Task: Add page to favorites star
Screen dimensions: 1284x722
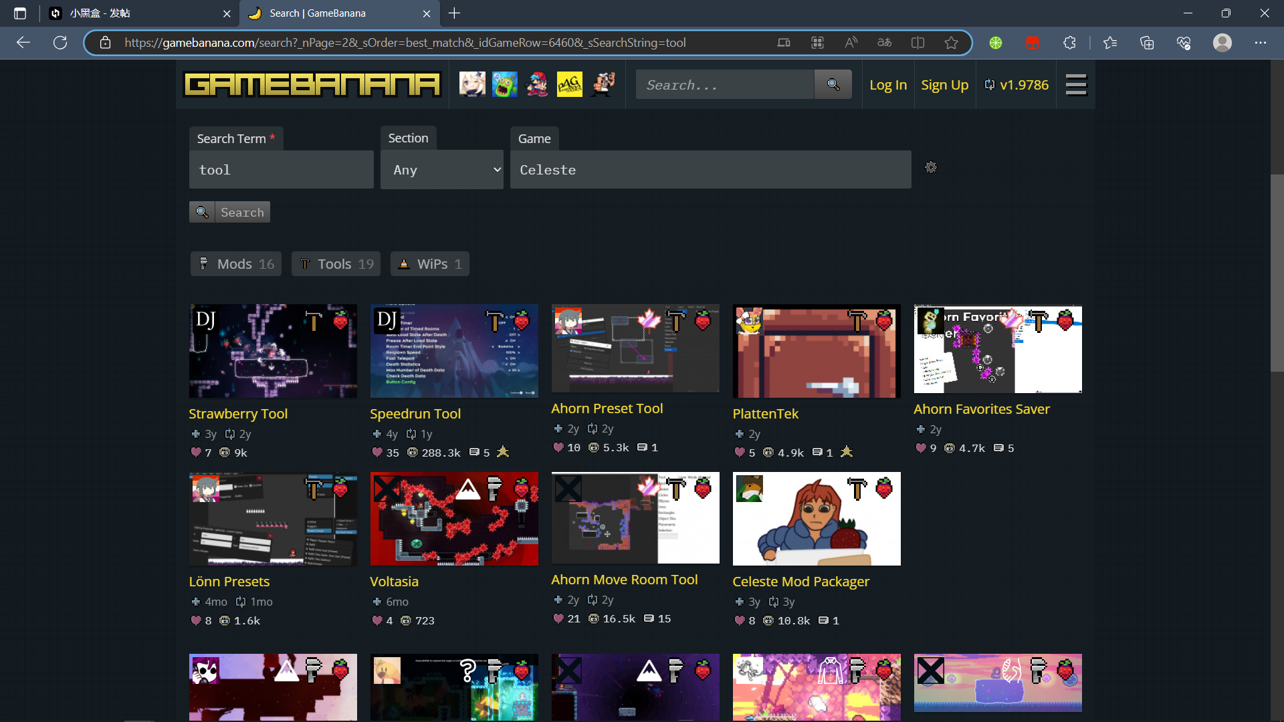Action: click(x=951, y=43)
